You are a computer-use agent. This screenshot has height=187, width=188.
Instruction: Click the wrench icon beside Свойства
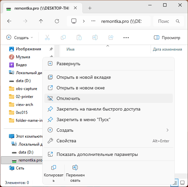coord(50,141)
